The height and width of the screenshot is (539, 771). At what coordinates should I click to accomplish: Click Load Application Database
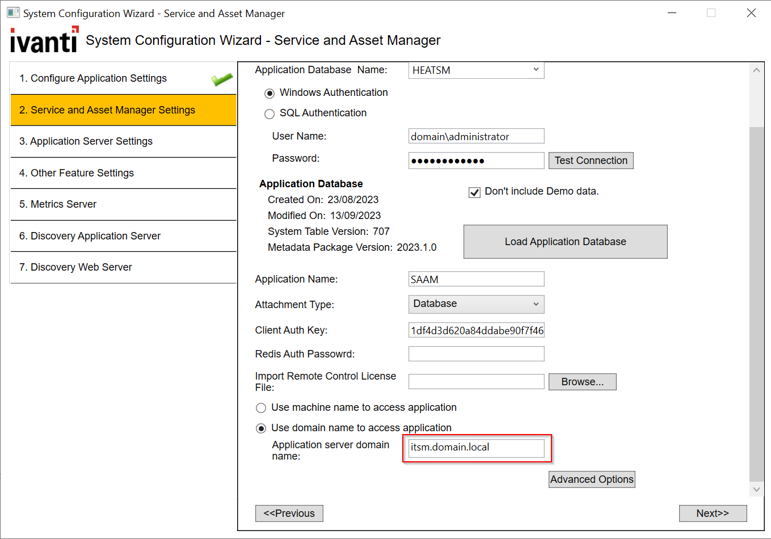click(x=565, y=241)
